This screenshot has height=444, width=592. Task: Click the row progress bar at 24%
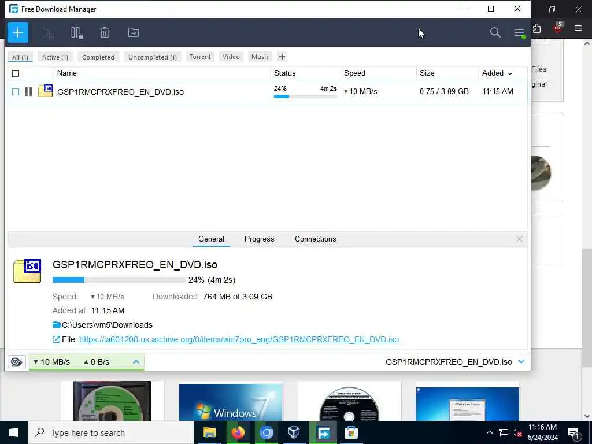click(305, 97)
